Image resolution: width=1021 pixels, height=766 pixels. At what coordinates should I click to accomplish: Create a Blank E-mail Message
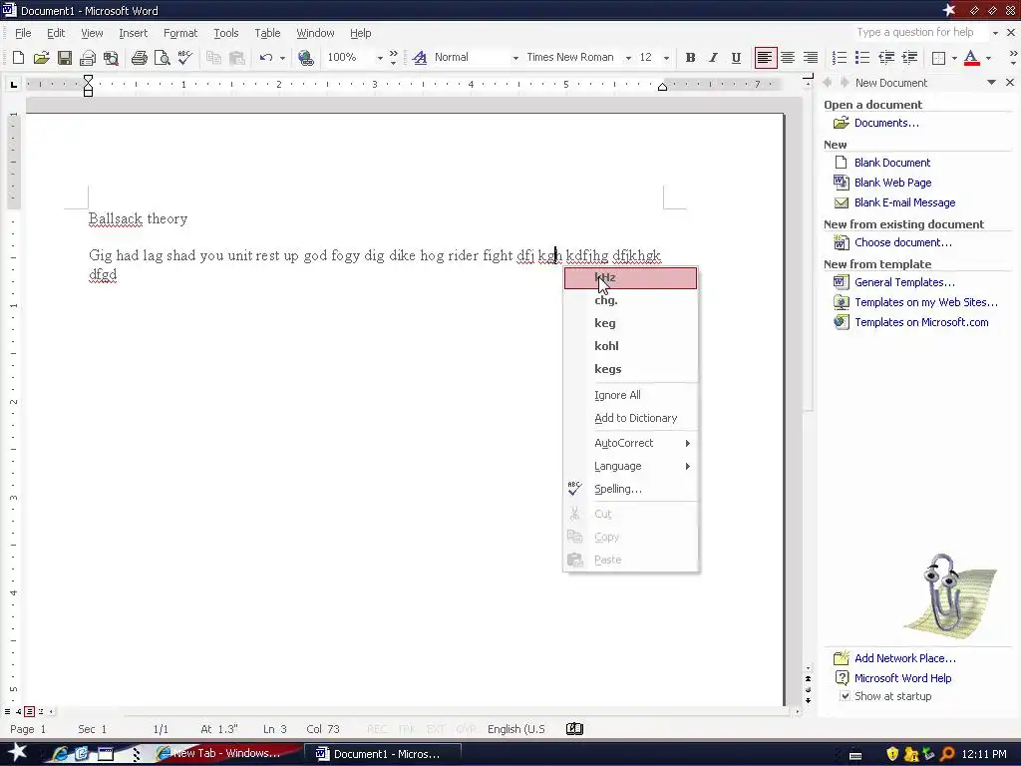tap(904, 202)
